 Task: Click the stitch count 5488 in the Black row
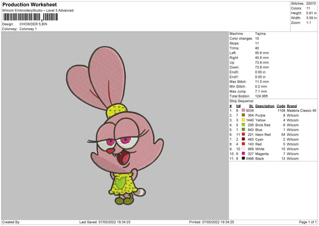click(x=250, y=158)
